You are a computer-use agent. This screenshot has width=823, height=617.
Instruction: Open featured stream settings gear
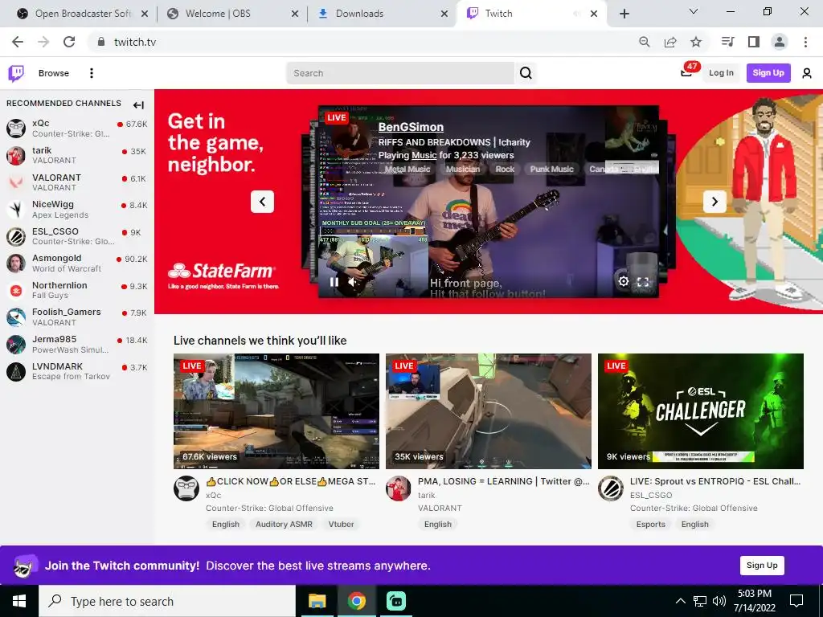pyautogui.click(x=623, y=281)
